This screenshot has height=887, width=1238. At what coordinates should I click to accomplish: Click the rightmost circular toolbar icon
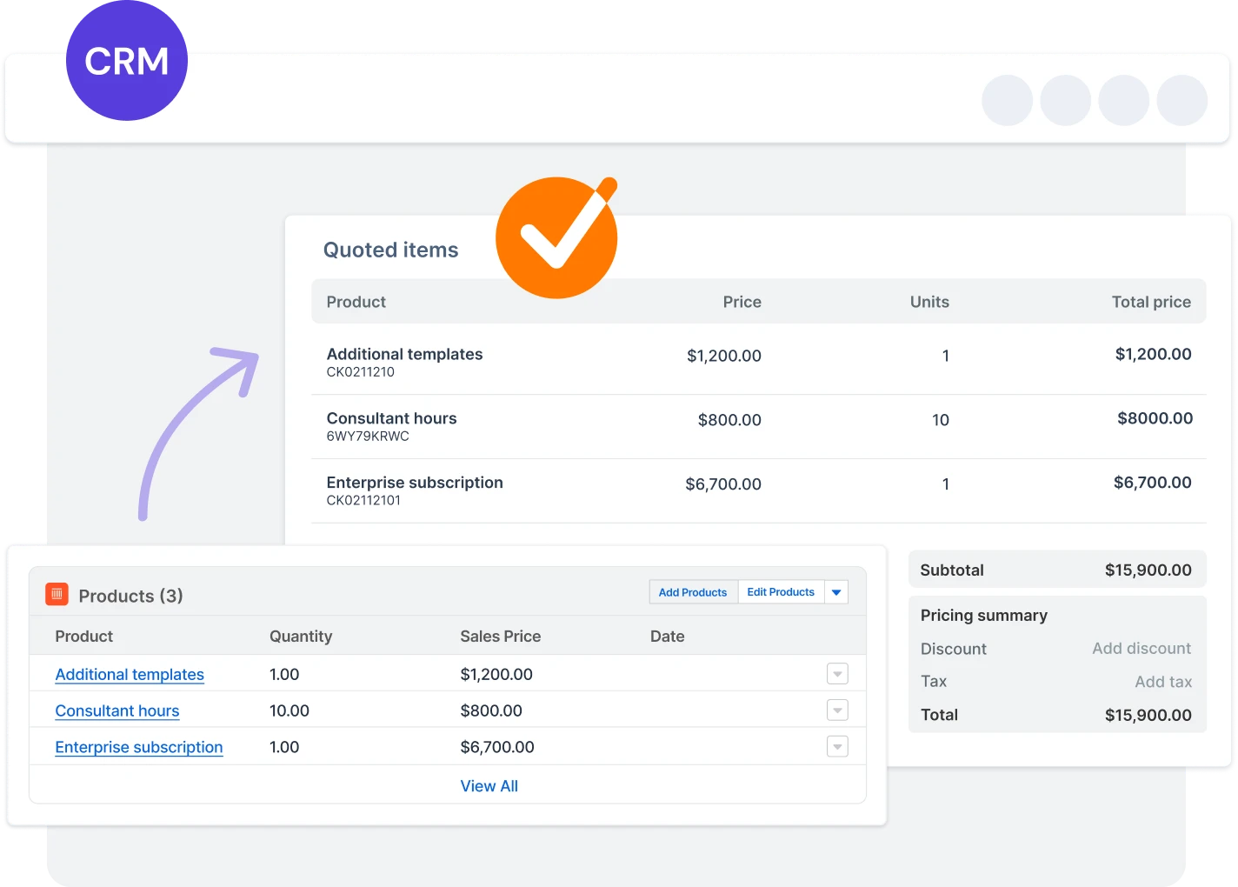click(x=1181, y=100)
